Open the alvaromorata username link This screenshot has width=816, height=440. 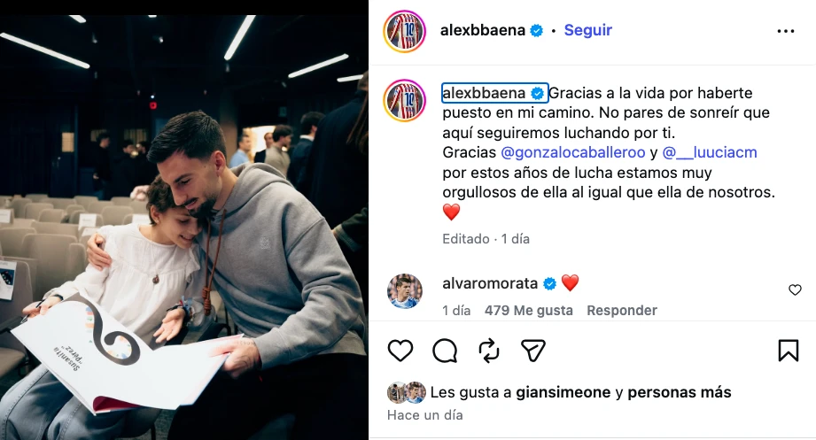(x=490, y=283)
